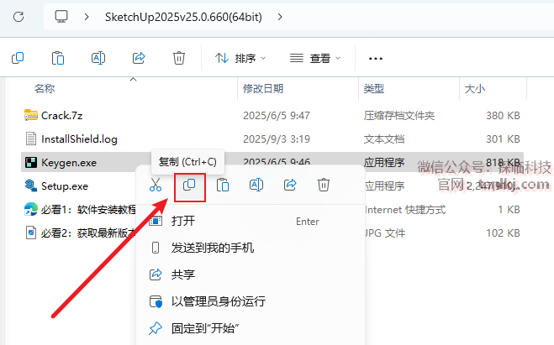Click the Refresh button in address bar
Screen dimensions: 554x345
point(18,17)
